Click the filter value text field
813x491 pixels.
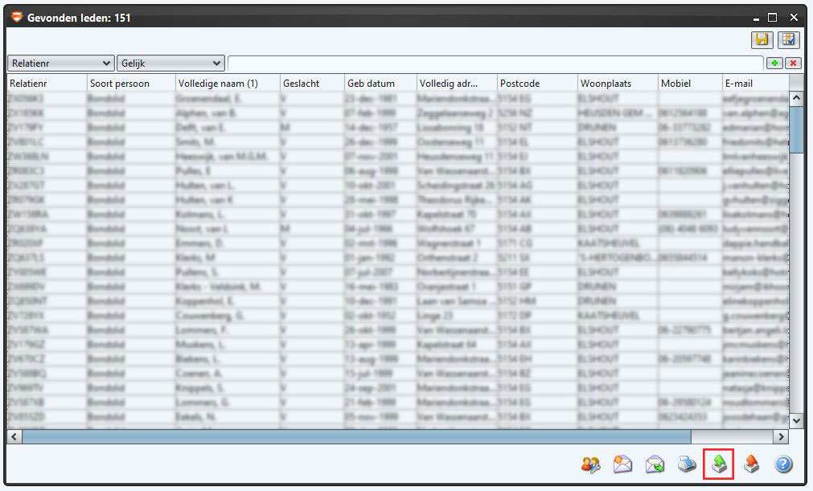click(495, 63)
